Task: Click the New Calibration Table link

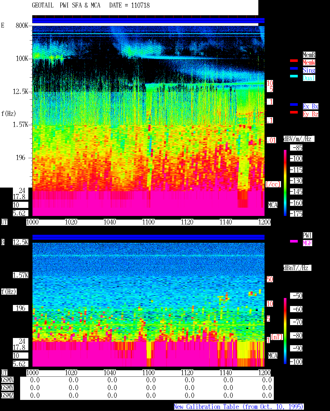Action: [239, 407]
